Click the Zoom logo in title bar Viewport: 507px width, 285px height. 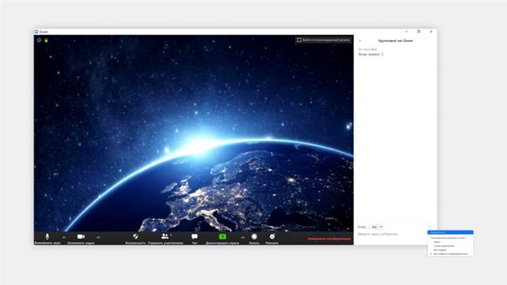(x=37, y=32)
